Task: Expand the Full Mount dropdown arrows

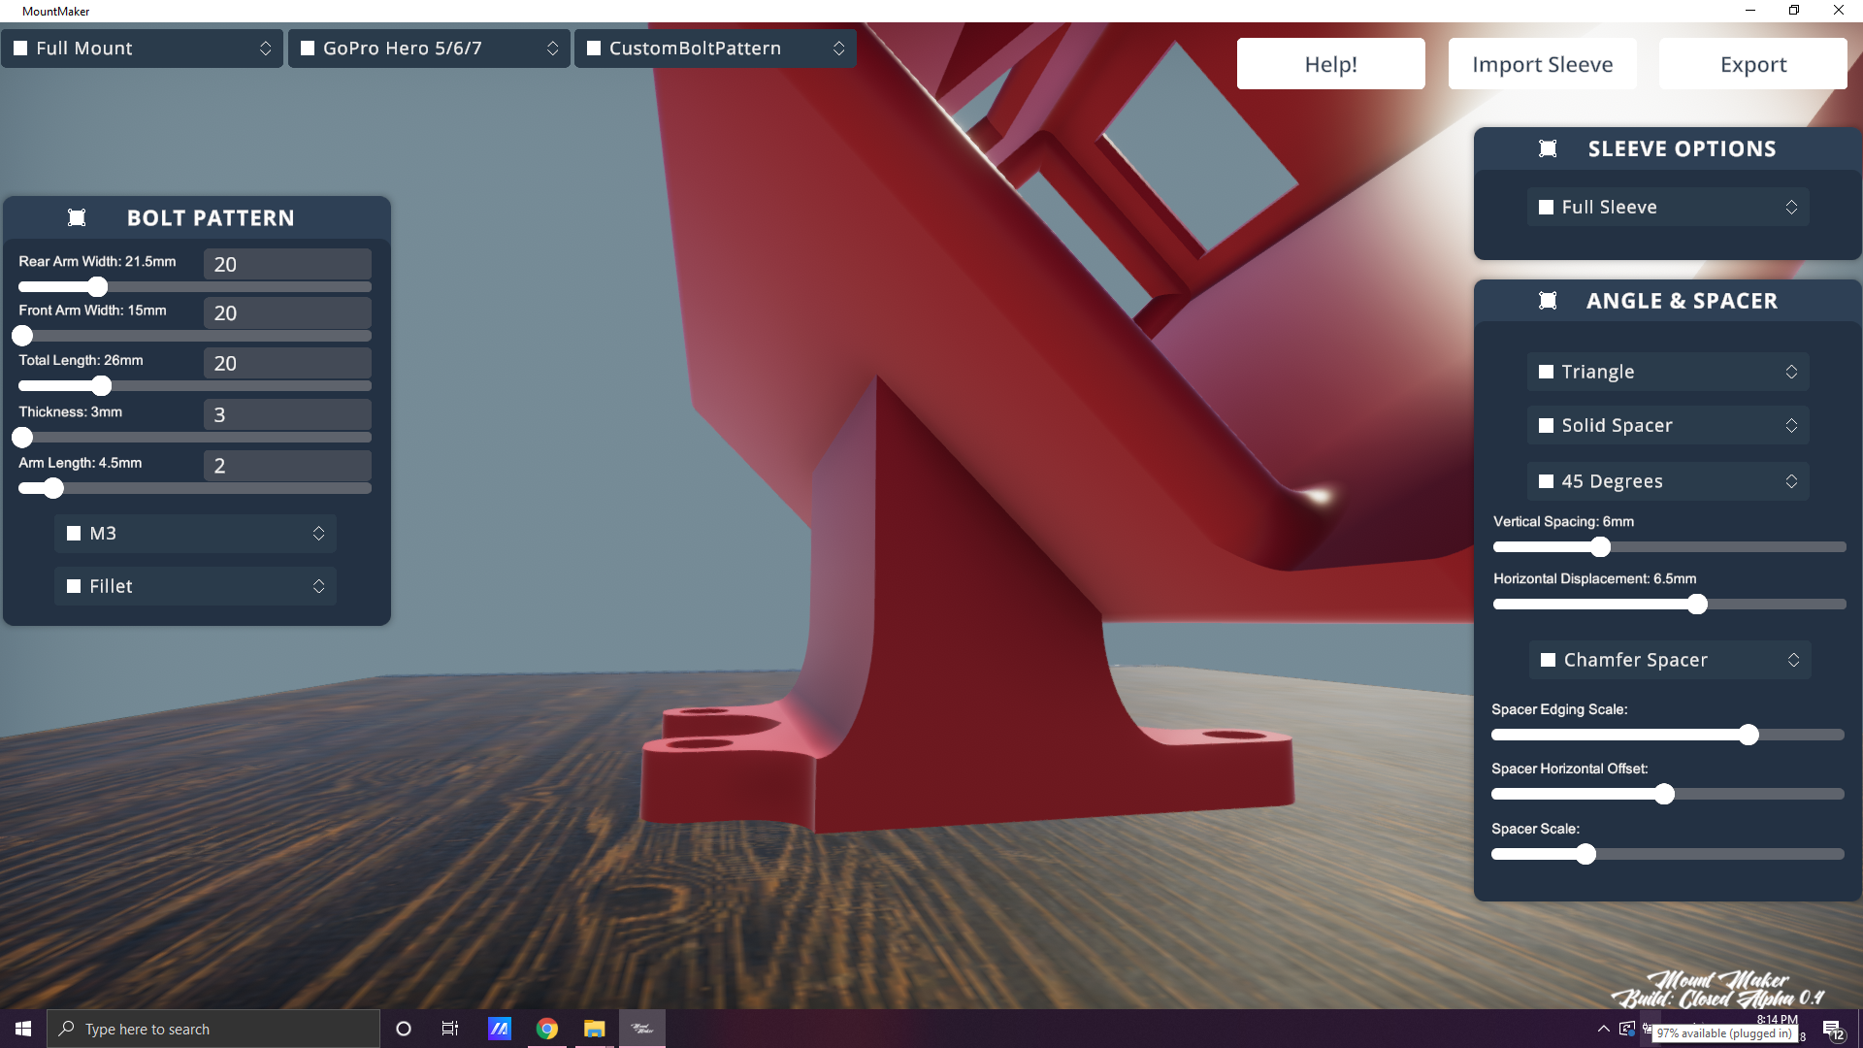Action: [x=265, y=49]
